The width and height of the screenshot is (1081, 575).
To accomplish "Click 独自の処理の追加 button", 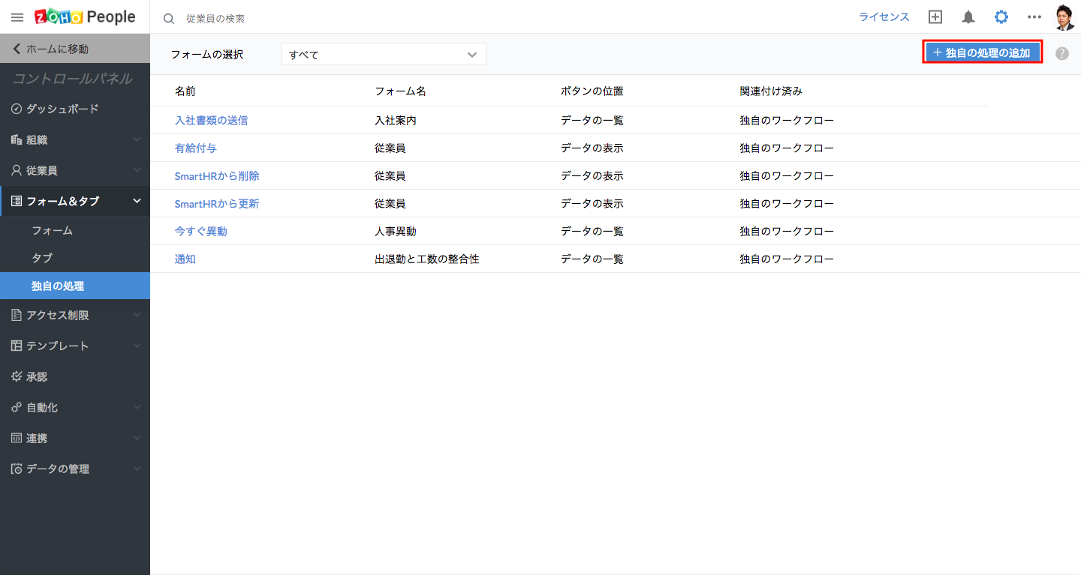I will 982,52.
